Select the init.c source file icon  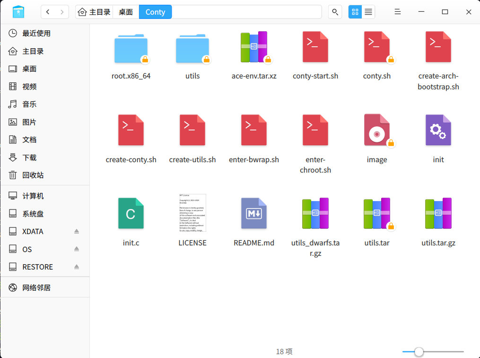131,213
